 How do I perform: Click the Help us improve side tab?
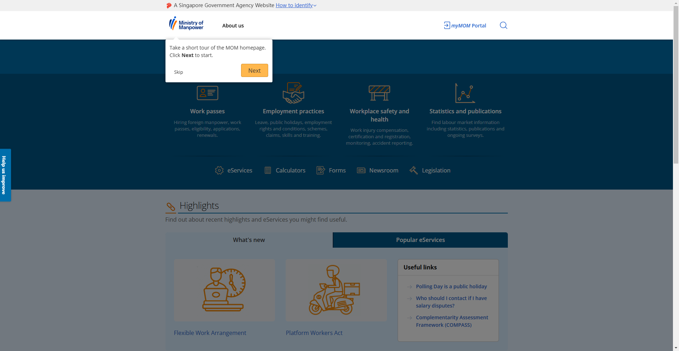(5, 175)
